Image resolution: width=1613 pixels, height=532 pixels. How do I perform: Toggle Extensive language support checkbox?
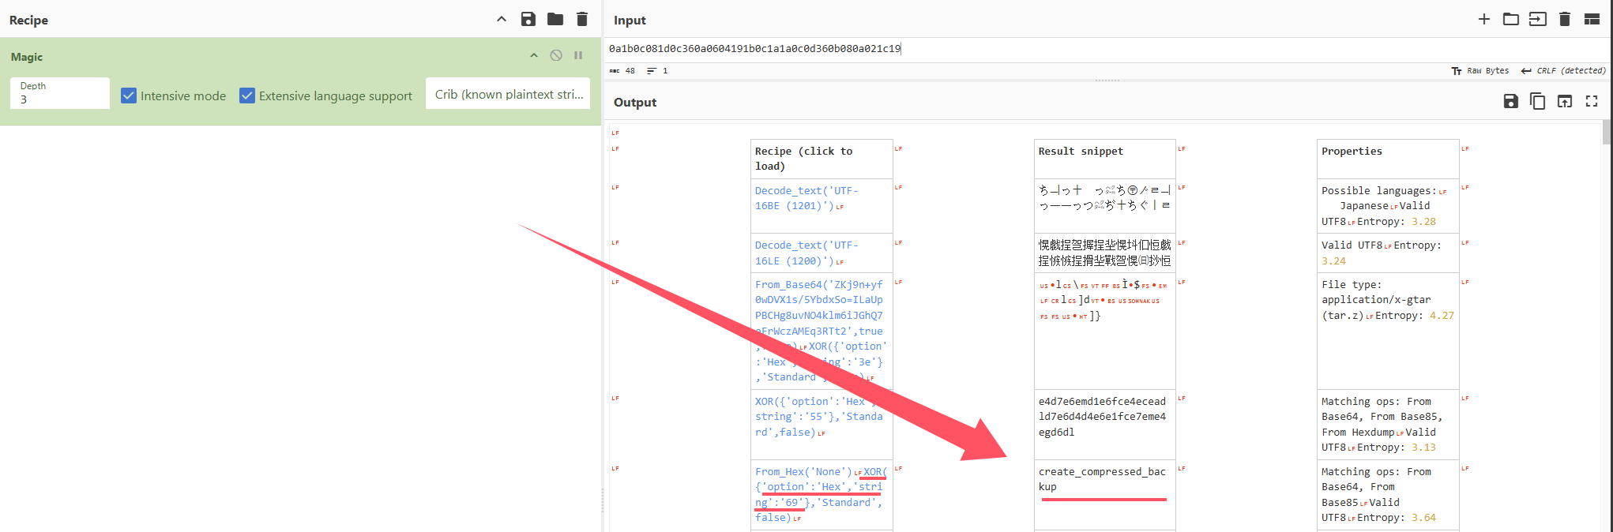pyautogui.click(x=247, y=96)
